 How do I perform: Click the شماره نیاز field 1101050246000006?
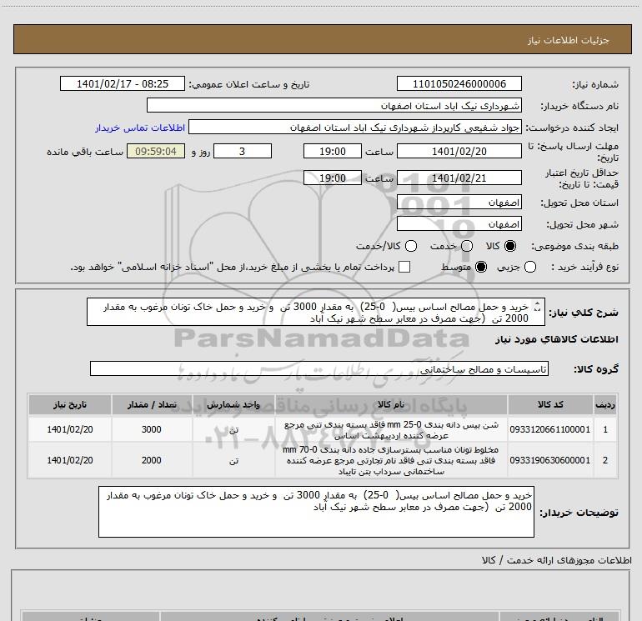[459, 84]
